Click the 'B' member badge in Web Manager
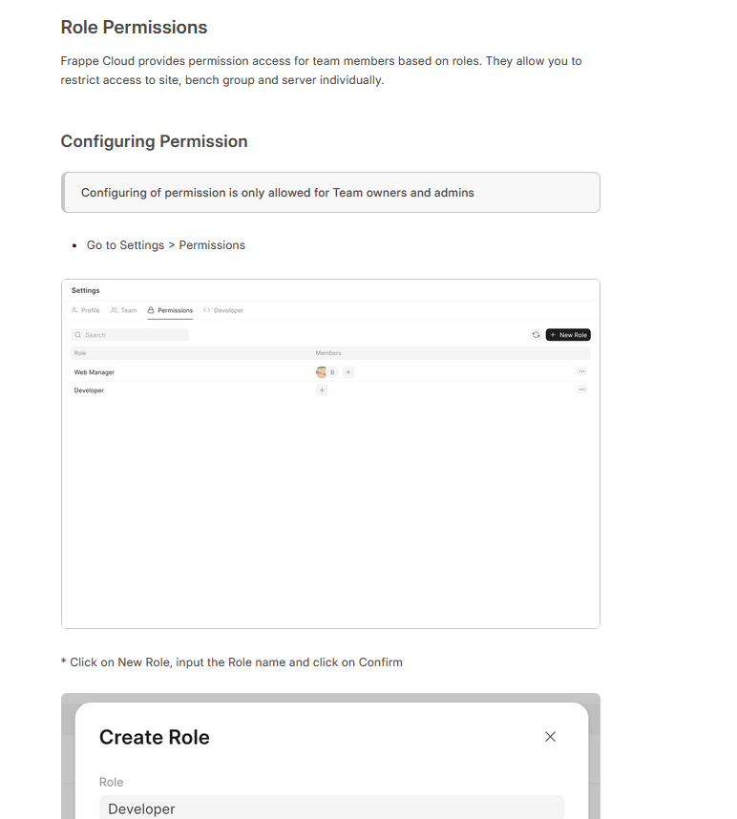 point(332,372)
